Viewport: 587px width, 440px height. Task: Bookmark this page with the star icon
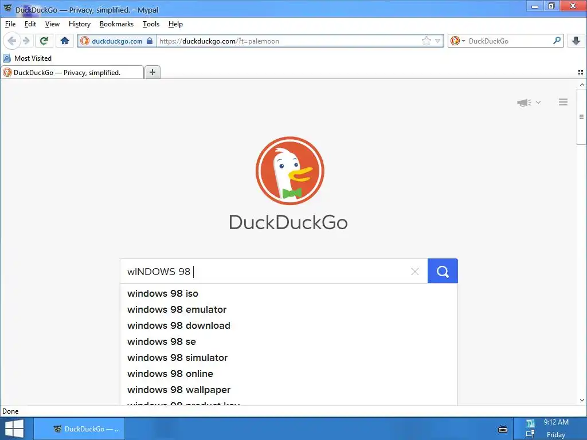(x=426, y=41)
